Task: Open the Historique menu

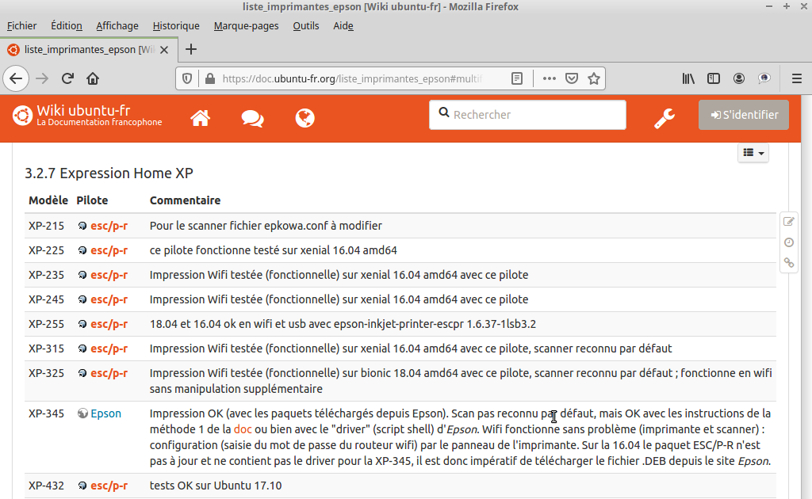Action: (x=176, y=26)
